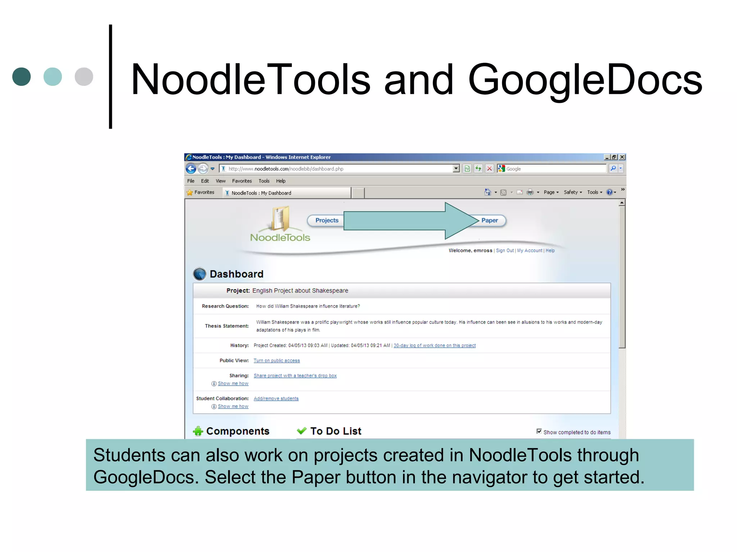Click the green Components puzzle icon
The height and width of the screenshot is (552, 737).
pyautogui.click(x=198, y=431)
